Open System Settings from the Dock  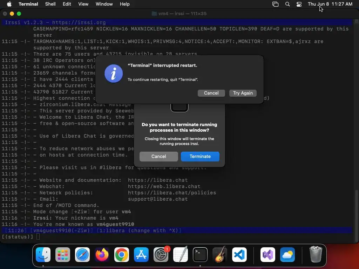click(161, 255)
